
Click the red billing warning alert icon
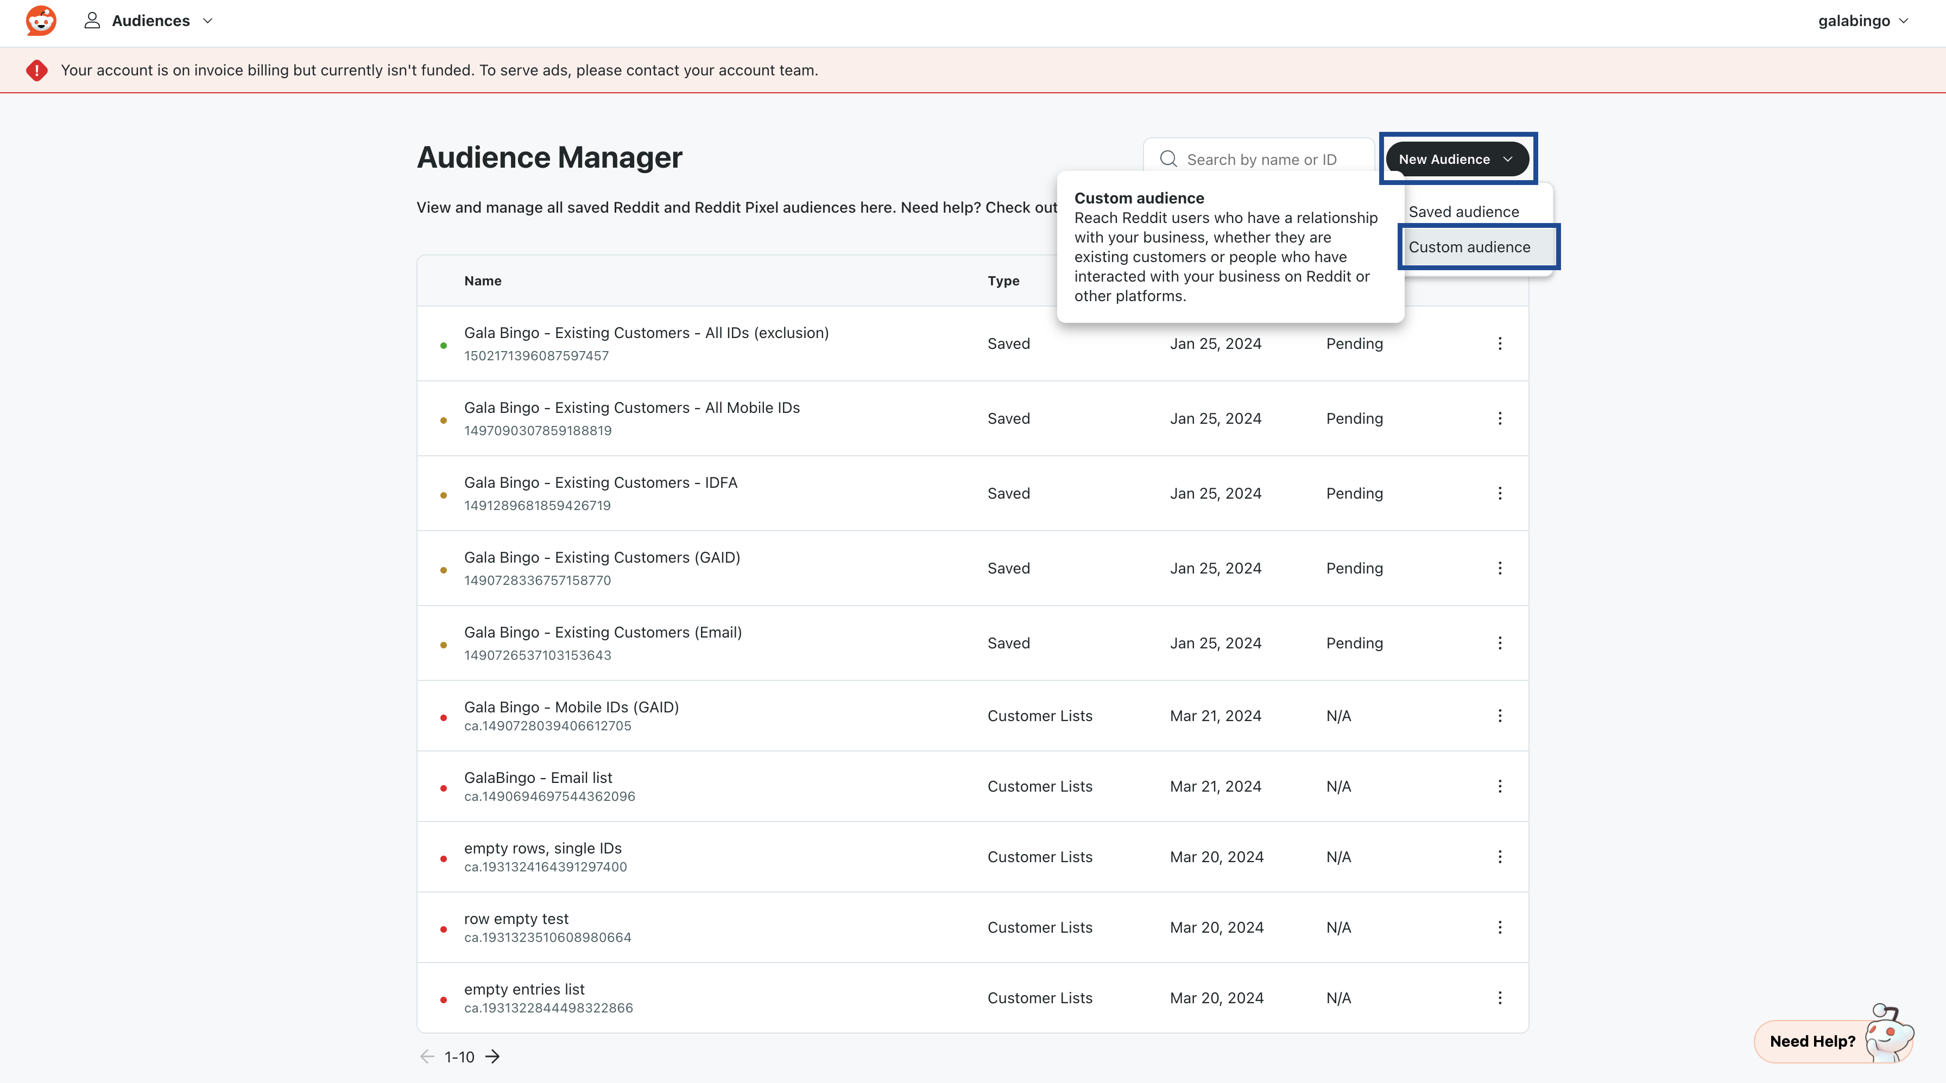coord(36,70)
